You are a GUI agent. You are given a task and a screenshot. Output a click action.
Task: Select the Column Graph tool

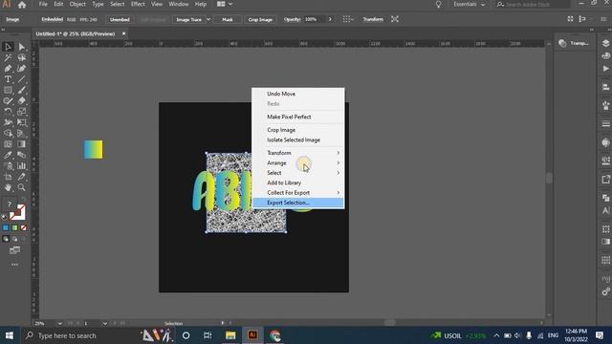pyautogui.click(x=22, y=165)
